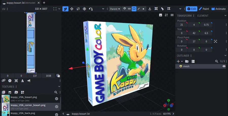228x116 pixels.
Task: Toggle checkmark for koppy_USA_boxart.png
Action: tap(56, 99)
